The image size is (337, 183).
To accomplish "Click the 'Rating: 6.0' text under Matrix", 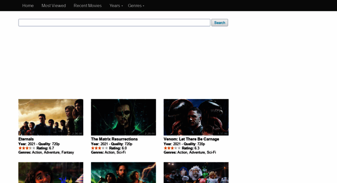I will pos(118,148).
